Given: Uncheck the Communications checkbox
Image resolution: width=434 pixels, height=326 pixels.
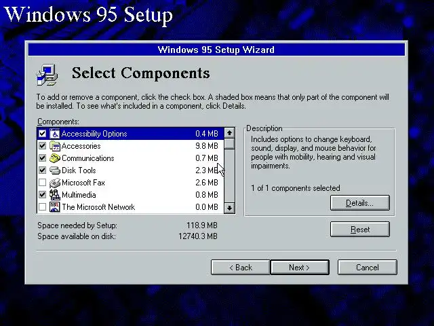Looking at the screenshot, I should tap(42, 158).
